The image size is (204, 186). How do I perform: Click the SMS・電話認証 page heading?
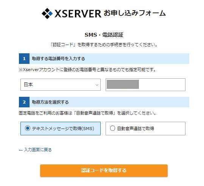point(104,35)
